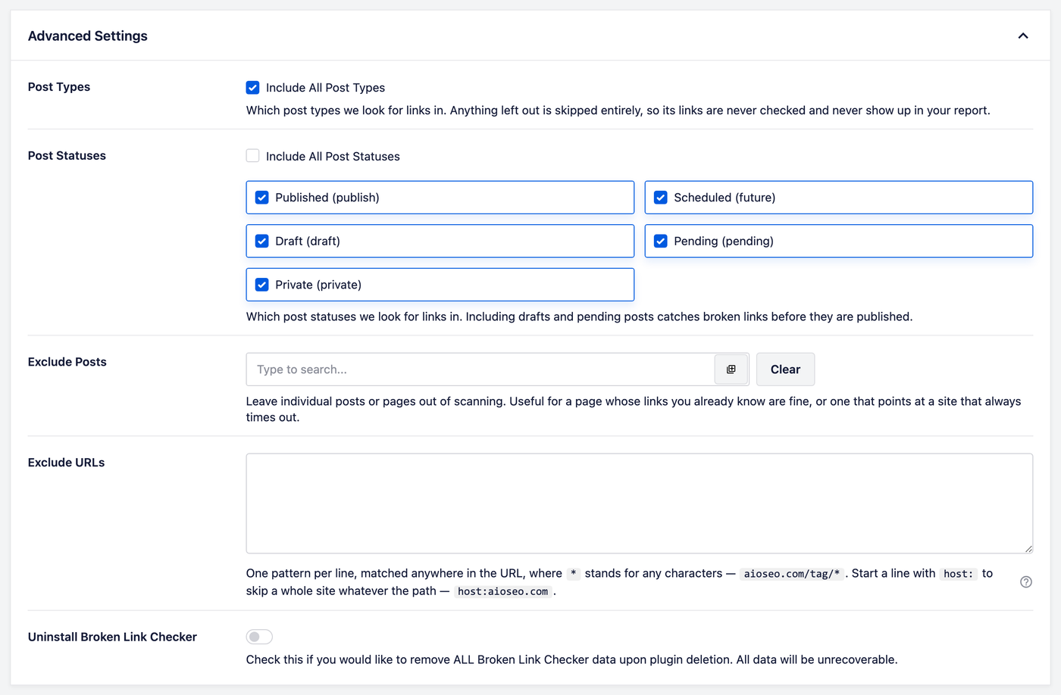Click the host:aioseo.com example code
The height and width of the screenshot is (695, 1061).
[502, 591]
